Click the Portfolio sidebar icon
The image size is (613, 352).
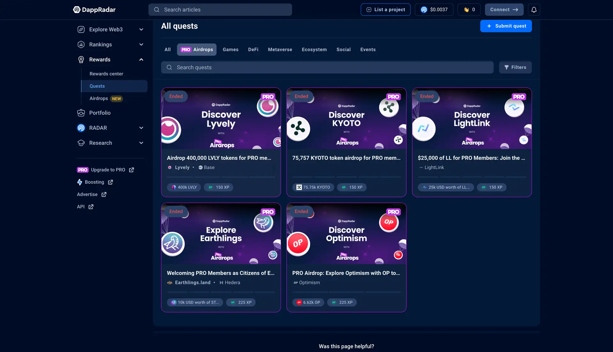[x=81, y=113]
